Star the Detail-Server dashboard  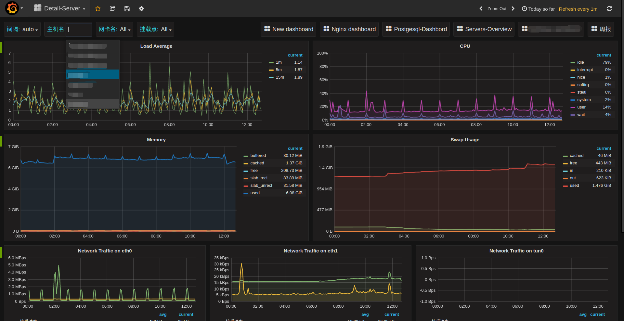coord(98,9)
